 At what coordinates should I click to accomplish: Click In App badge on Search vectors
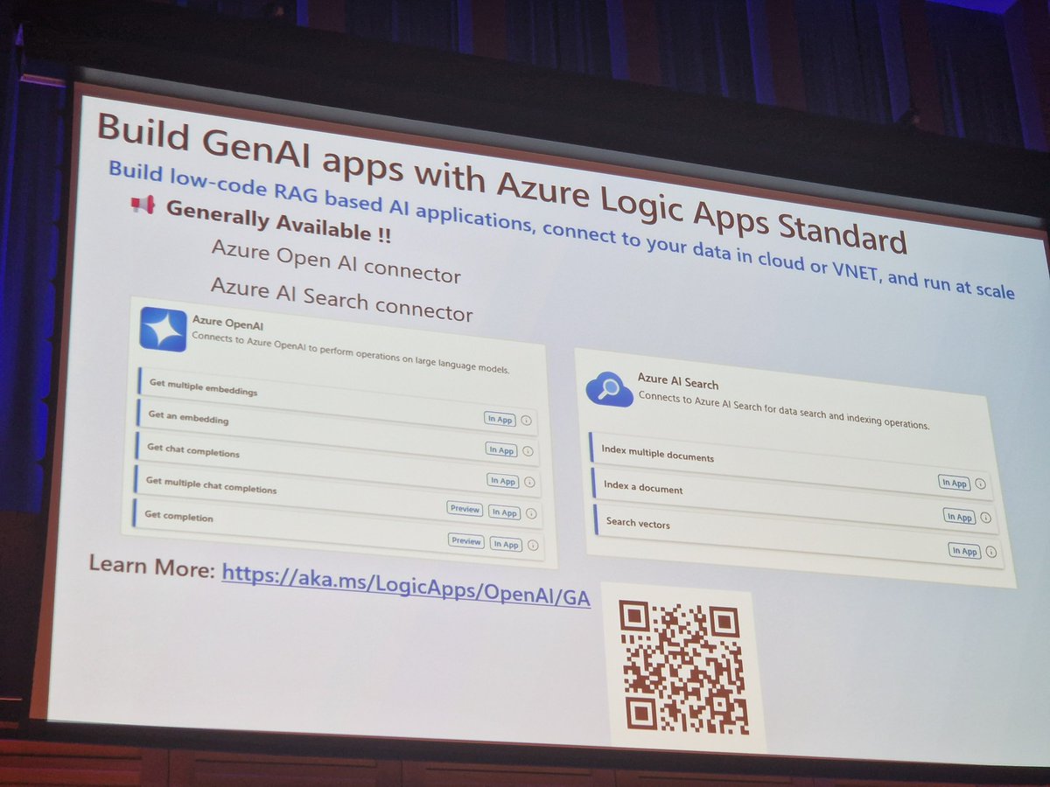tap(964, 551)
